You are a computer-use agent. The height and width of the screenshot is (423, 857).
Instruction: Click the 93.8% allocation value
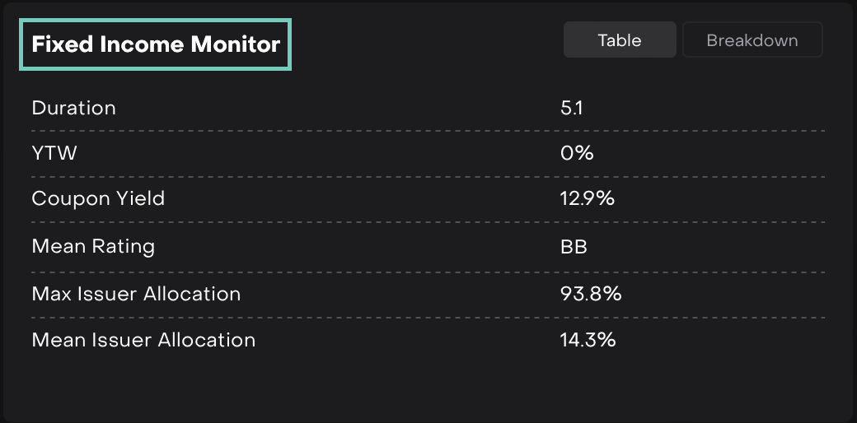(590, 294)
